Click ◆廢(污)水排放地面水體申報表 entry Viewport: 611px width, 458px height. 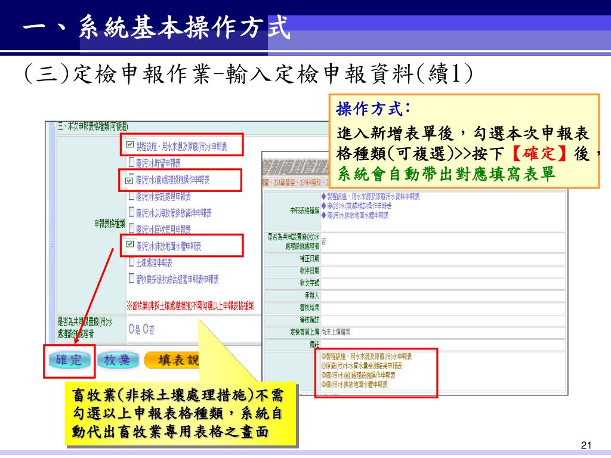tap(354, 215)
